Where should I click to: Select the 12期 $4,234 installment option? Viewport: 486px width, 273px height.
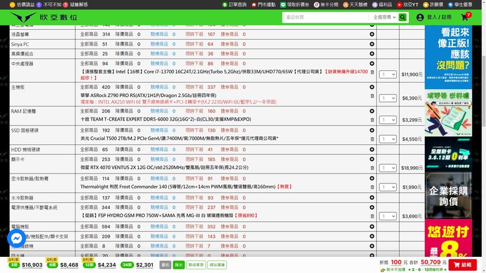[x=100, y=265]
